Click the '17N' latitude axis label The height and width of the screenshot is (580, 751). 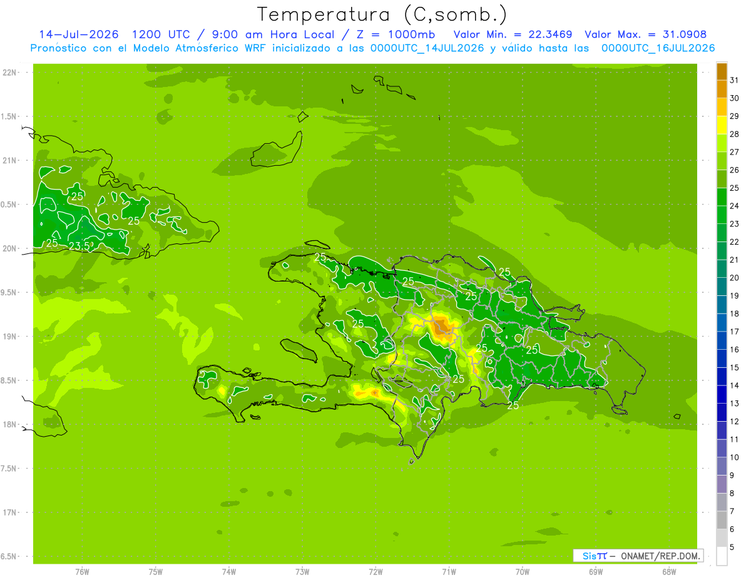pyautogui.click(x=10, y=512)
